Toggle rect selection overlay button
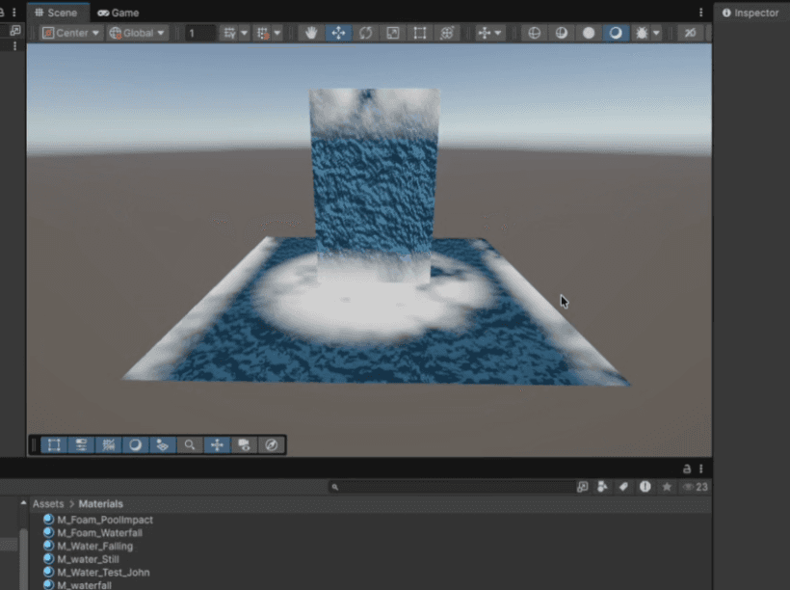The image size is (790, 590). pyautogui.click(x=54, y=444)
